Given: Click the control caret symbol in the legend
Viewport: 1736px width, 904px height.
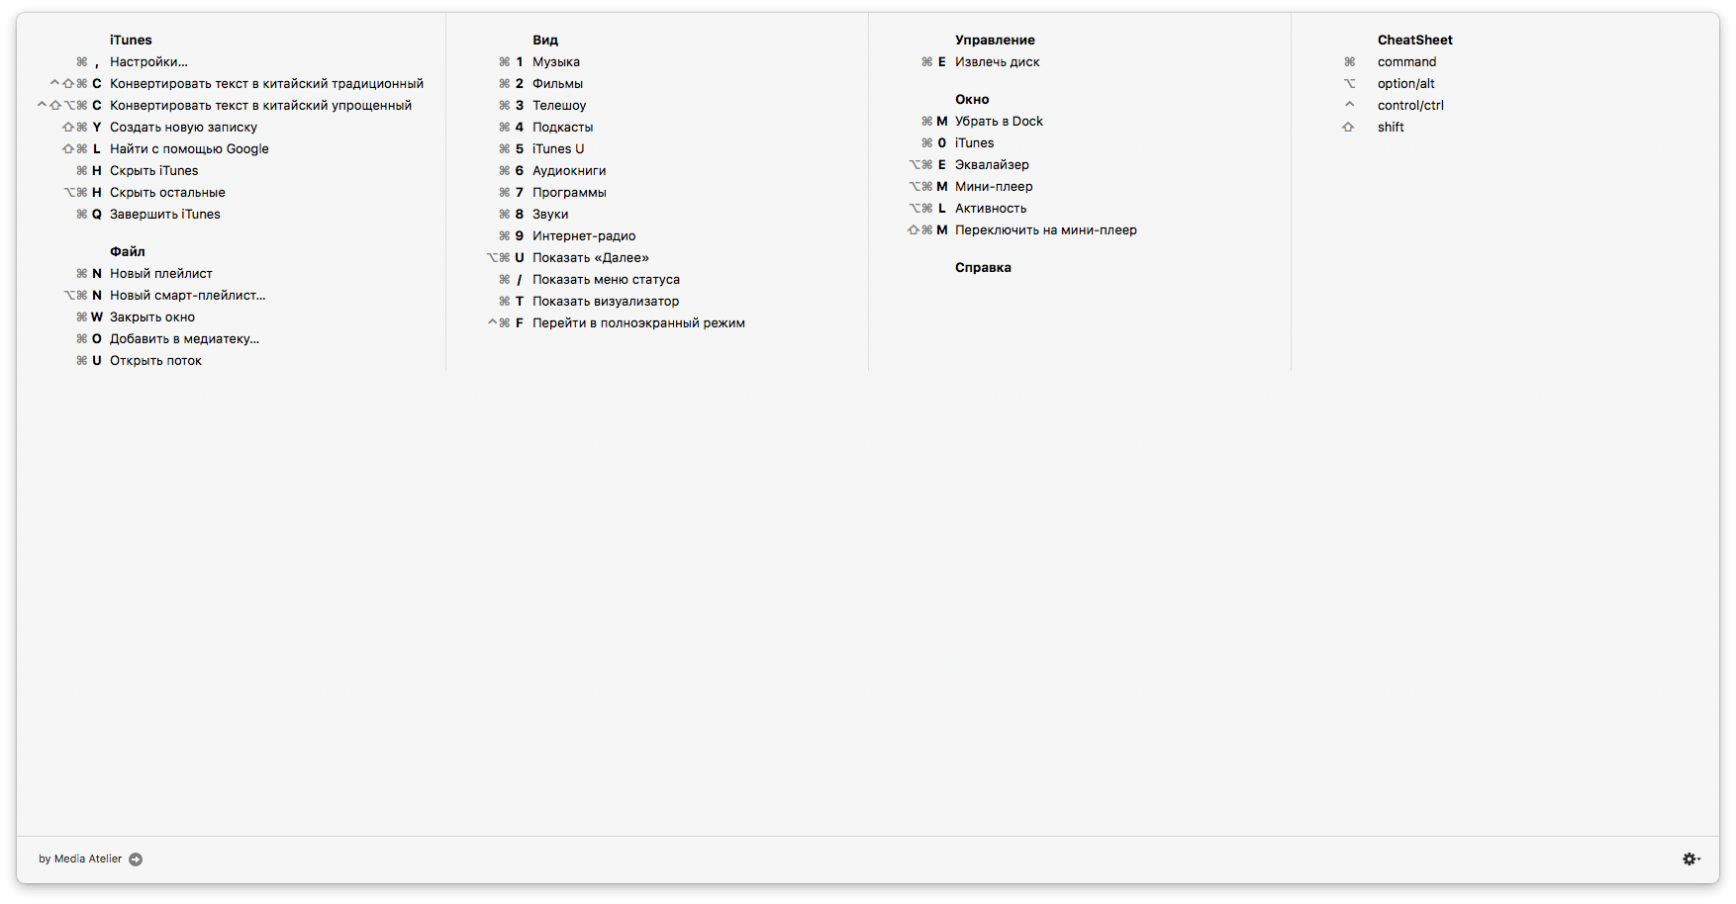Looking at the screenshot, I should [1349, 104].
